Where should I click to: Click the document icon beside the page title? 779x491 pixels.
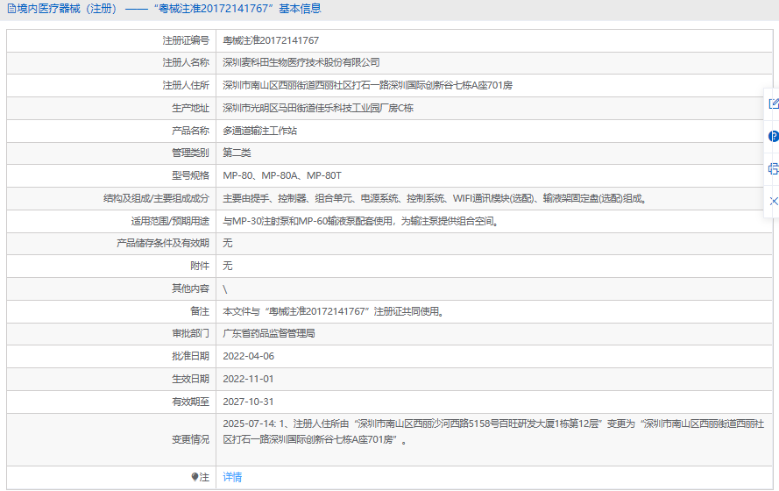11,9
